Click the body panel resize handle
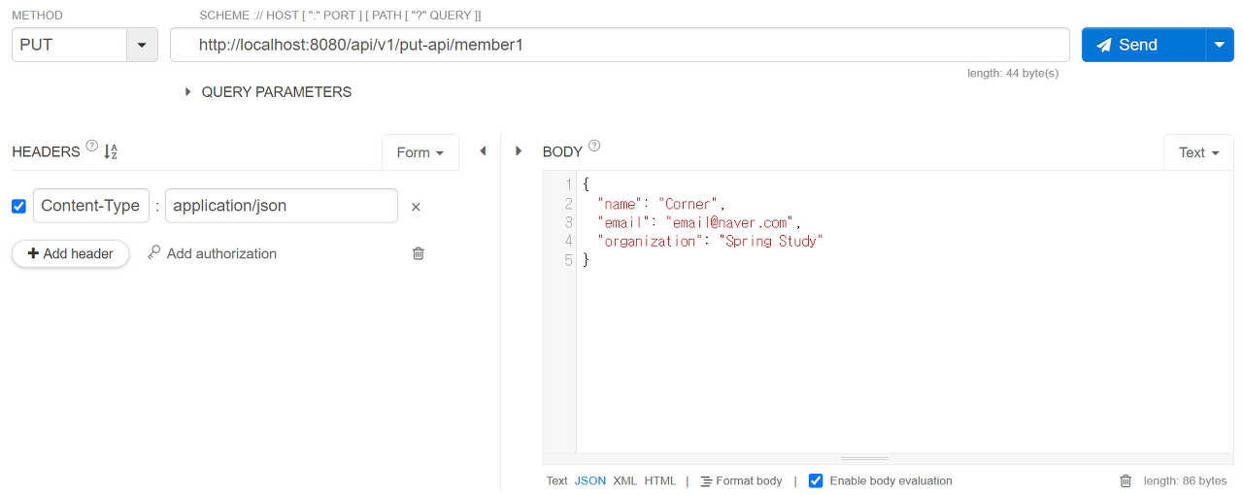The image size is (1243, 495). click(864, 458)
